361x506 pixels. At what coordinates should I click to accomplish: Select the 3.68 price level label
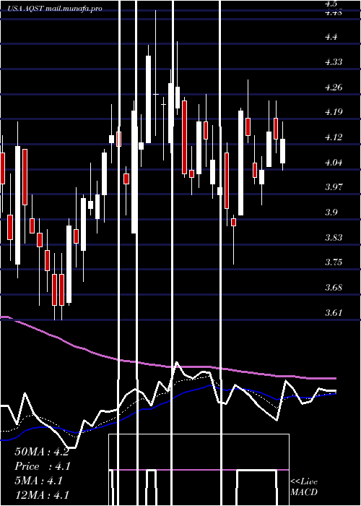tap(334, 287)
